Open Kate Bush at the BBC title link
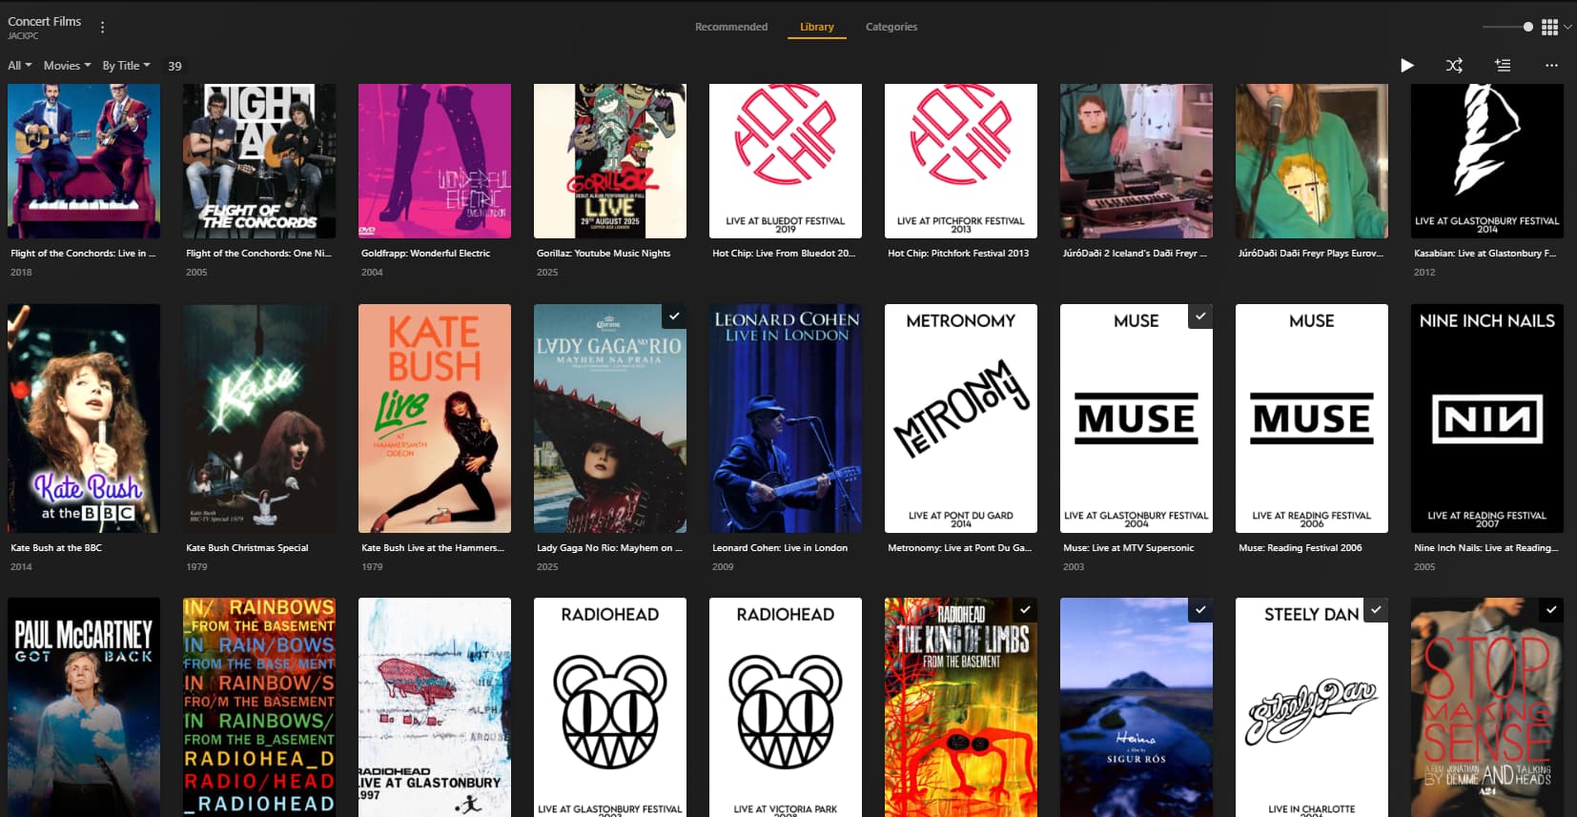The width and height of the screenshot is (1577, 817). point(56,548)
